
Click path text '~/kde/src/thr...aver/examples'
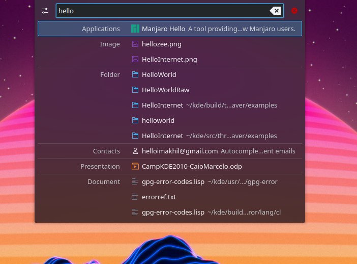coord(231,136)
